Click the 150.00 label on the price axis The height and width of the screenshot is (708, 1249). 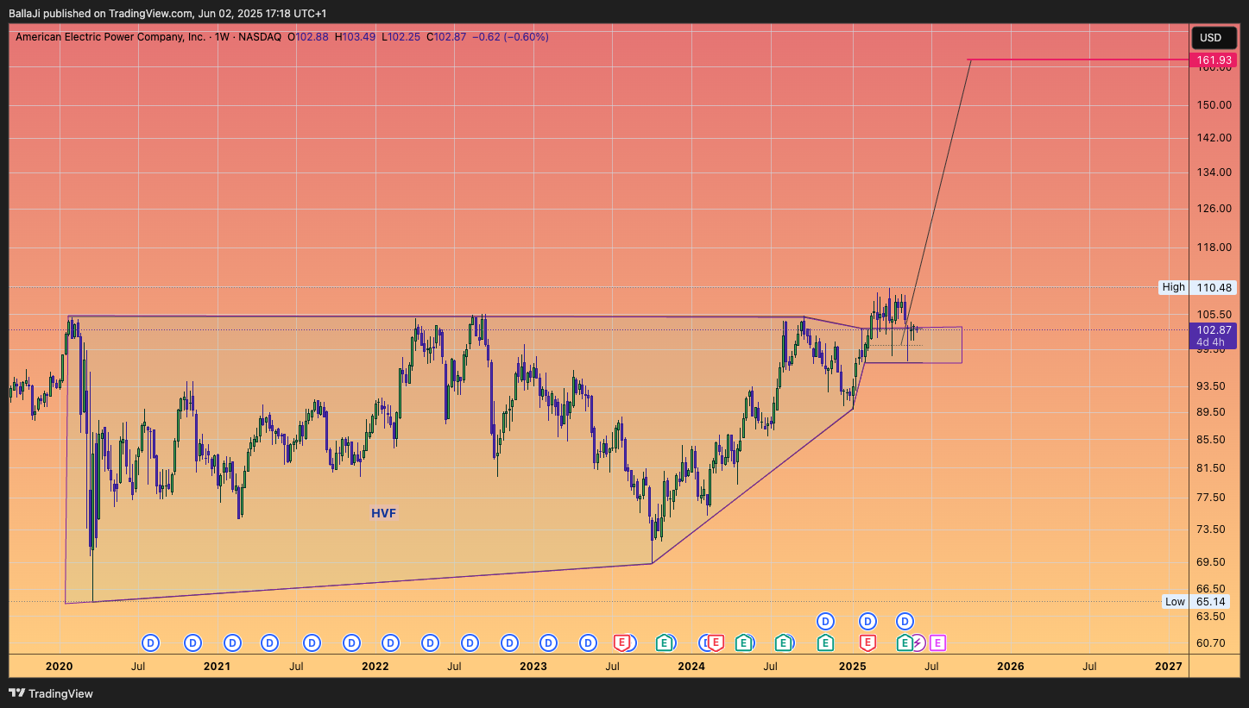[1214, 105]
